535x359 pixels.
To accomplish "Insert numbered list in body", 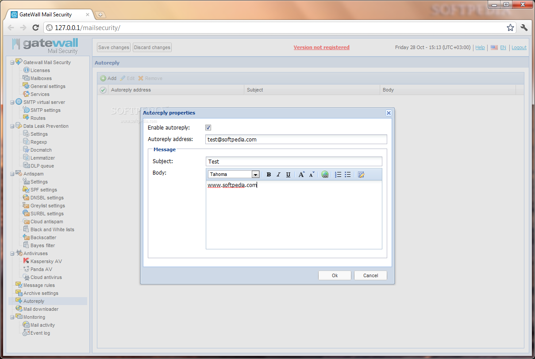I will [x=338, y=175].
